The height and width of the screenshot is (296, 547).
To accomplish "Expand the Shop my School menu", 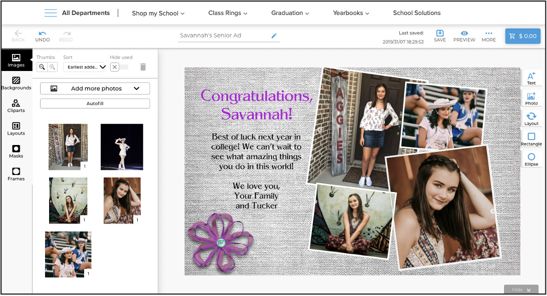I will [158, 13].
